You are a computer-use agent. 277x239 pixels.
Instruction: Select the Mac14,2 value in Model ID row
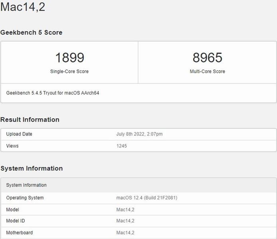tap(125, 221)
